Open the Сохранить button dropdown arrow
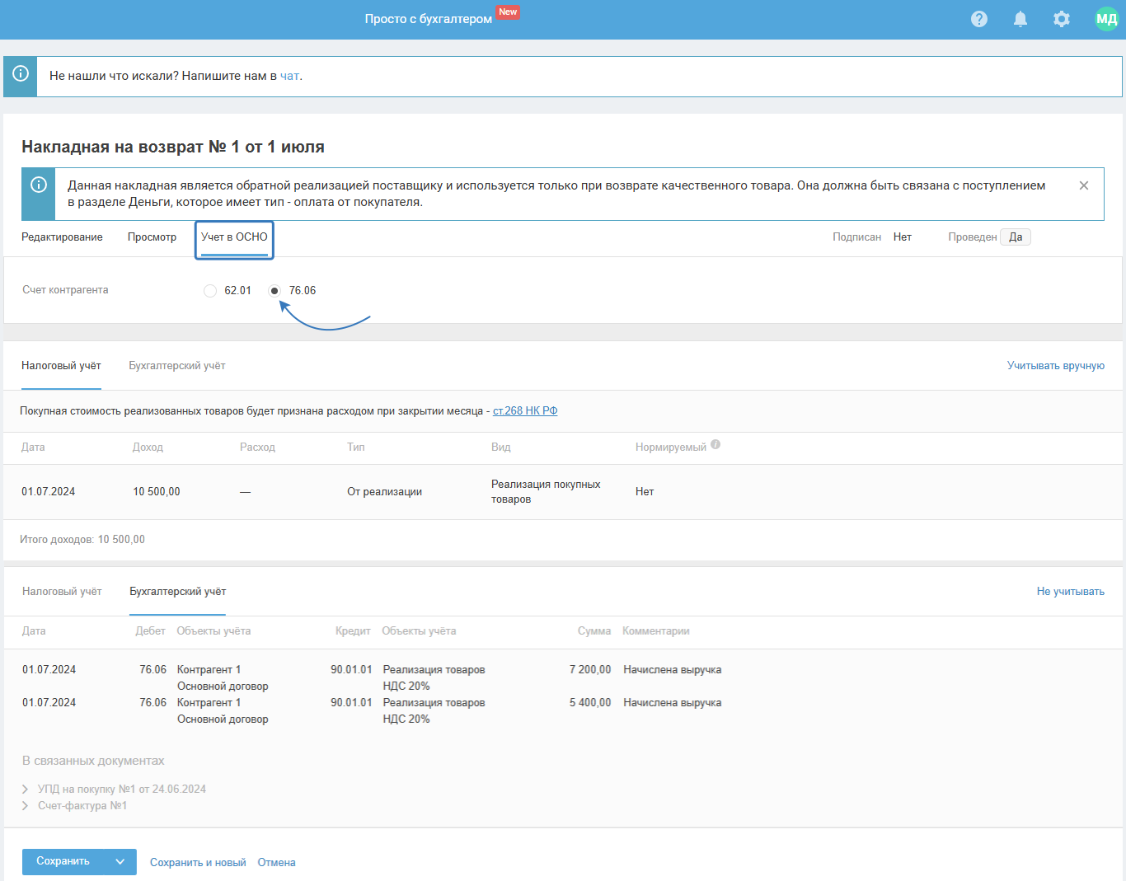1126x881 pixels. coord(120,862)
